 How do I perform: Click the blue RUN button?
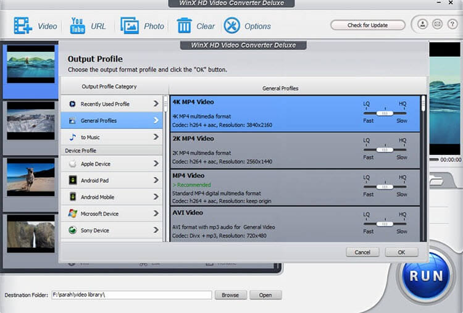(x=427, y=276)
